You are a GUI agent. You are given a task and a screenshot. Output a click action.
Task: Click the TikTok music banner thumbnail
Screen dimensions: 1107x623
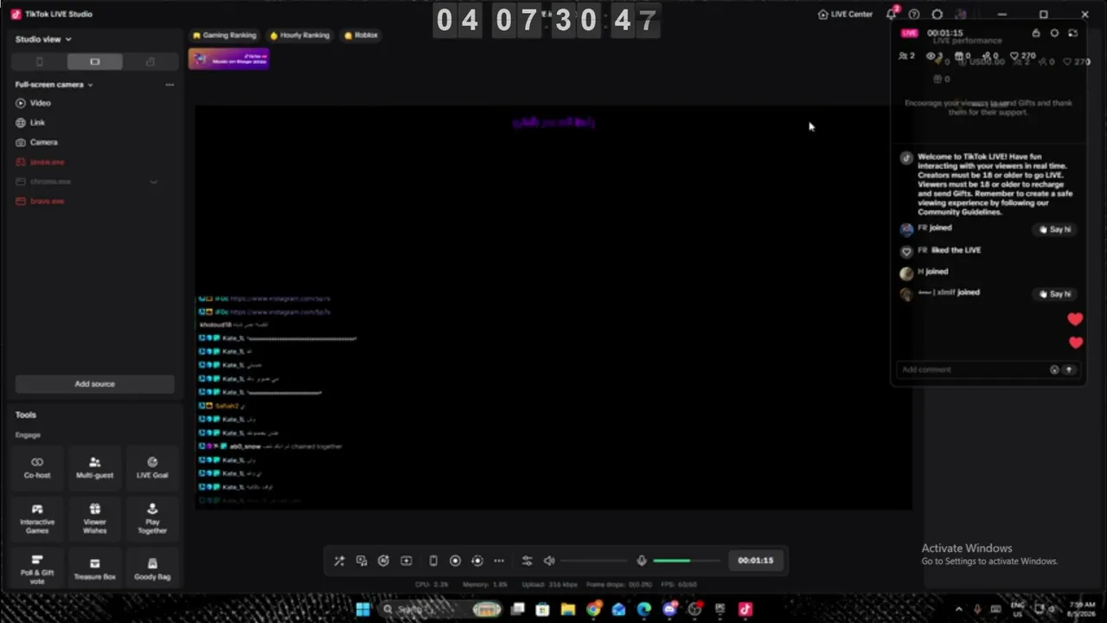pos(229,59)
